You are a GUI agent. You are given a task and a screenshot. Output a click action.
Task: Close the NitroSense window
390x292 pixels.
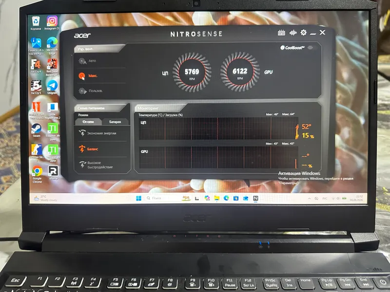coord(322,32)
